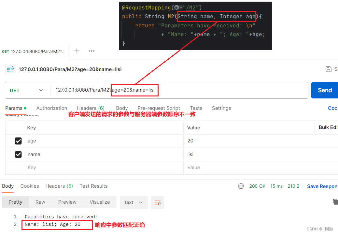Click the 15 ms response time

click(276, 186)
